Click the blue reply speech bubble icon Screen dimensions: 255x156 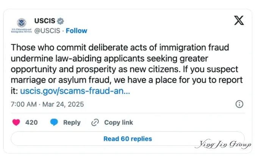point(54,122)
